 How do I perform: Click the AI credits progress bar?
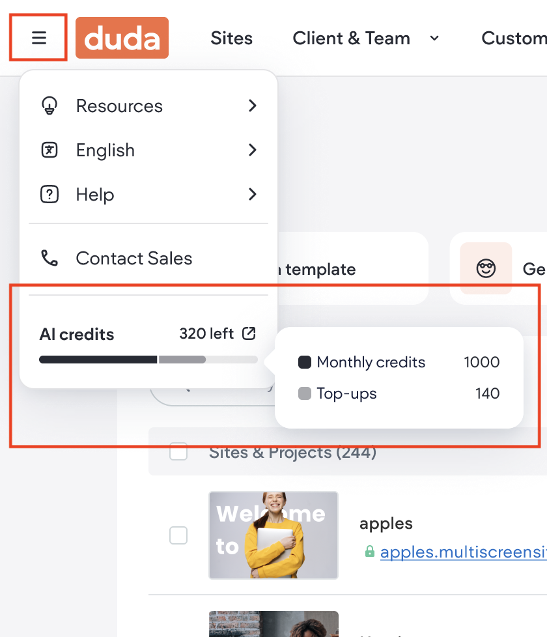tap(148, 360)
